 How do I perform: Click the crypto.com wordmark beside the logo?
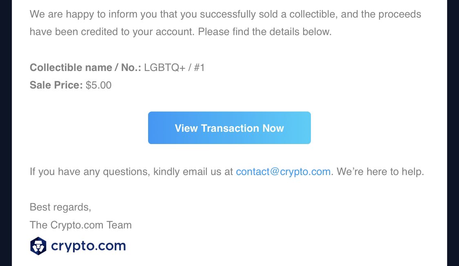[x=89, y=246]
